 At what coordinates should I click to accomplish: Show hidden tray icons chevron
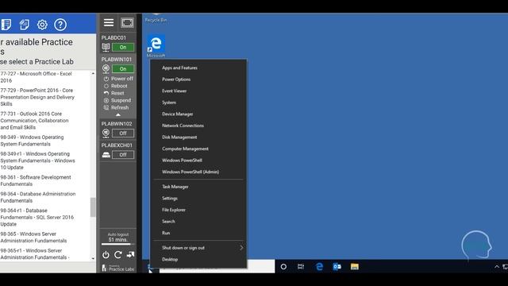pos(497,267)
